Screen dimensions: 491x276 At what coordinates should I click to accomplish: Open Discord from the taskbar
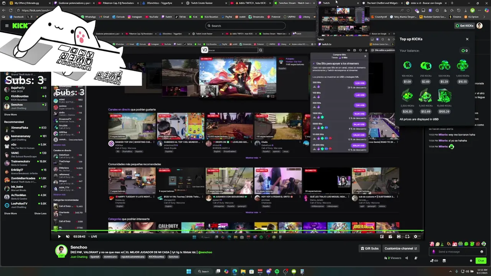point(269,271)
